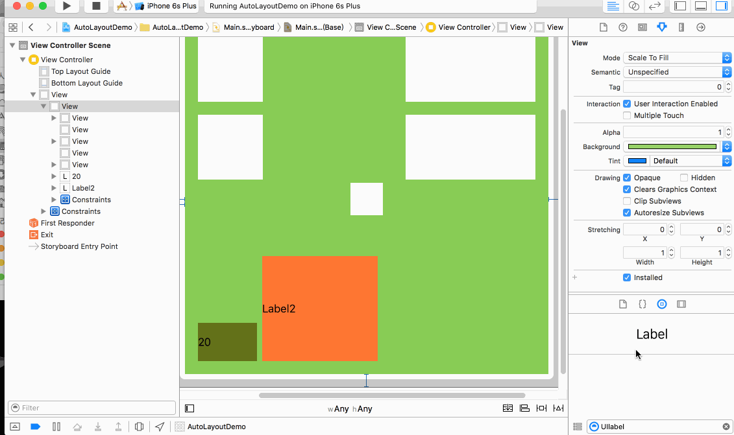Image resolution: width=734 pixels, height=435 pixels.
Task: Open the Mode dropdown showing Scale To Fill
Action: click(x=677, y=58)
